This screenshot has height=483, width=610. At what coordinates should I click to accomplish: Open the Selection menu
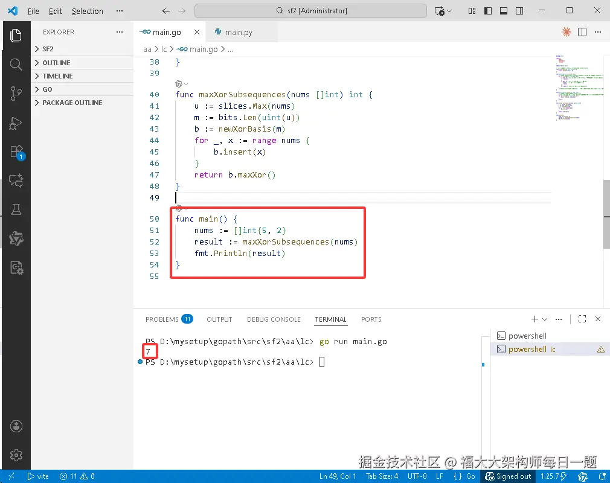(87, 11)
